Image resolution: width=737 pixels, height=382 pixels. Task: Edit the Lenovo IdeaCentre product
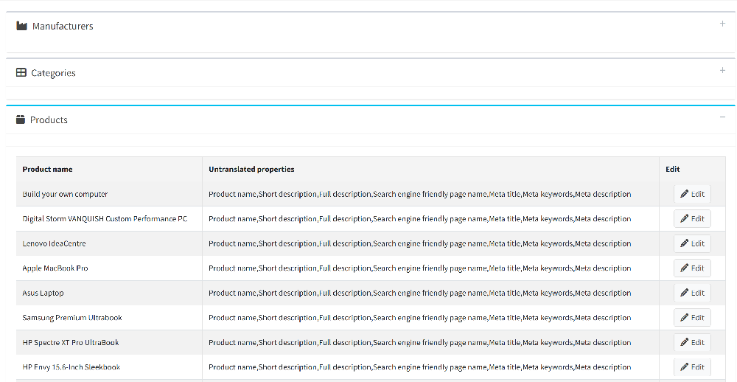point(692,243)
